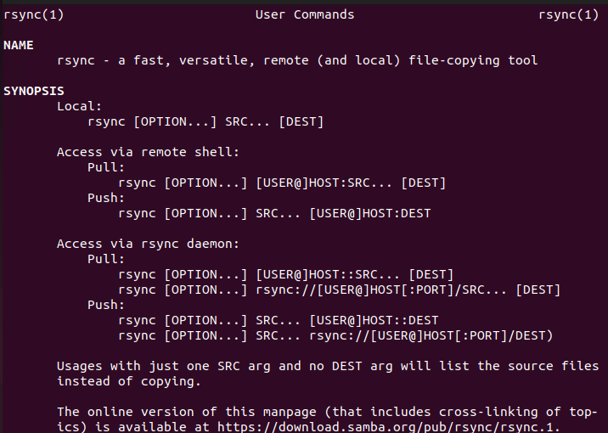Click the Access via remote shell heading

[x=148, y=152]
